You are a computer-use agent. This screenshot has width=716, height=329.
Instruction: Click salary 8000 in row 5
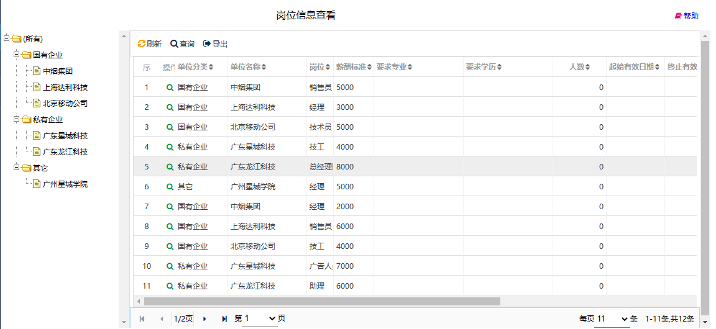point(345,167)
